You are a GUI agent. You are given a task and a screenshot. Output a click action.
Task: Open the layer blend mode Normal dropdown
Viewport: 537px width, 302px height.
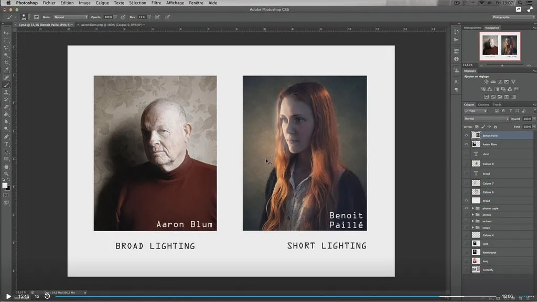[486, 118]
